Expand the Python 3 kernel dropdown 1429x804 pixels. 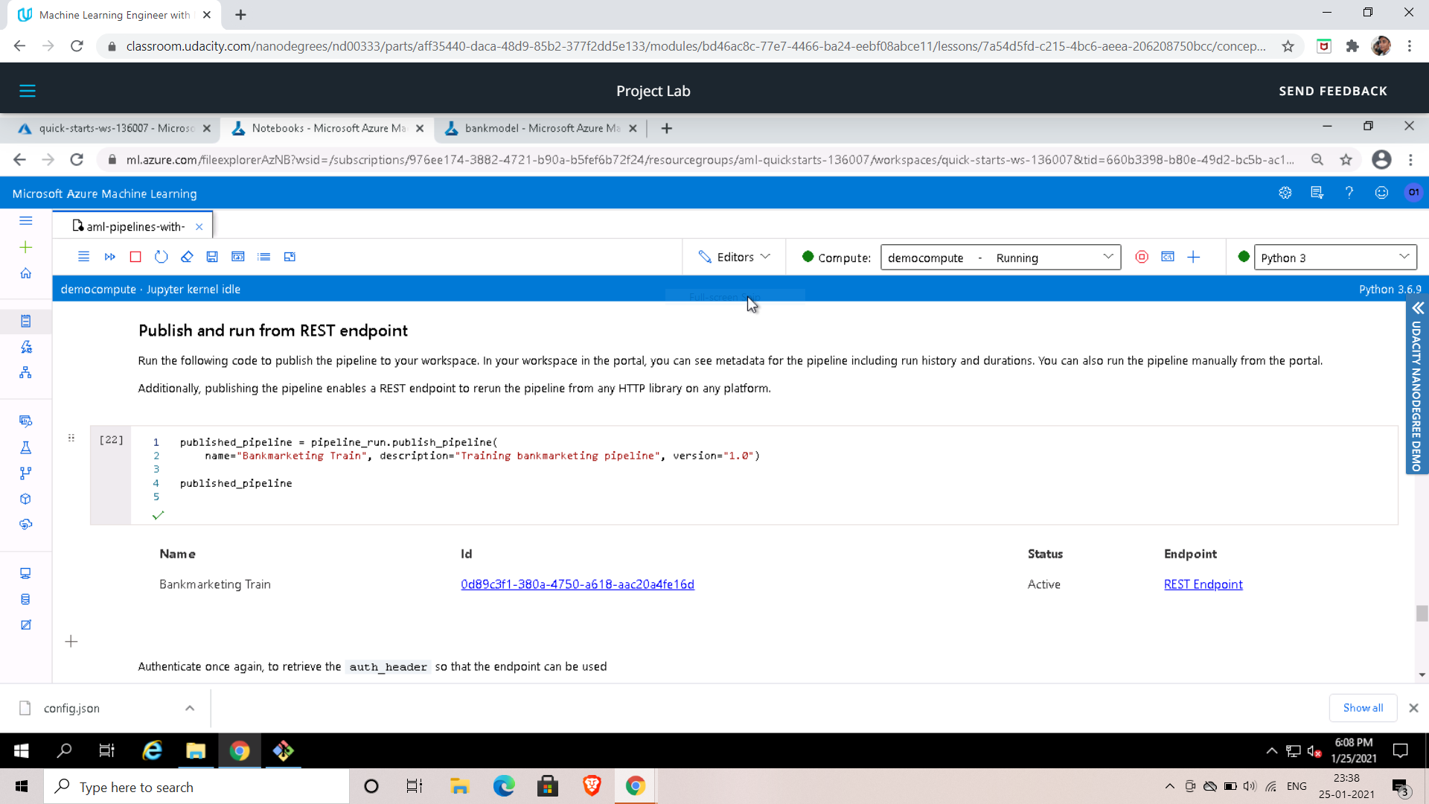point(1334,258)
